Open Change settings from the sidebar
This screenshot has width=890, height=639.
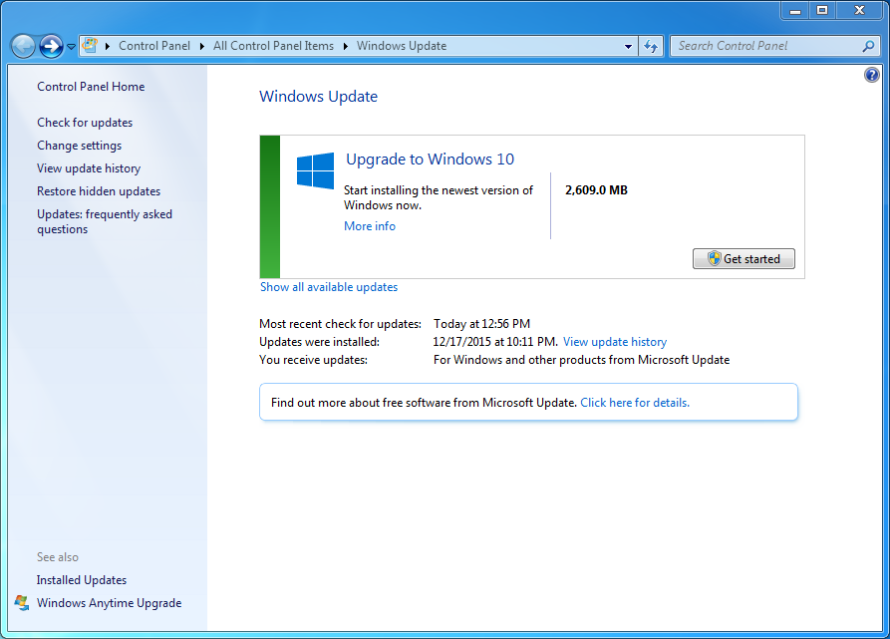click(79, 145)
